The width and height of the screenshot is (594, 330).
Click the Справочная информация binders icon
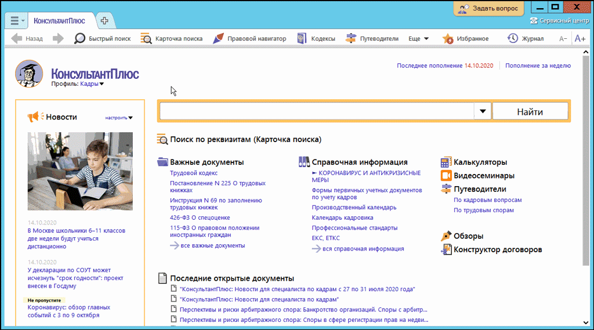coord(304,162)
